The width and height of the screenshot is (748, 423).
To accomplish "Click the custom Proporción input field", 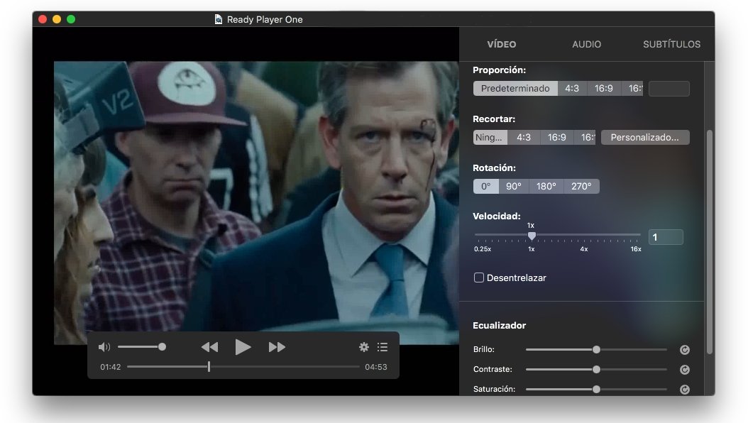I will 669,88.
